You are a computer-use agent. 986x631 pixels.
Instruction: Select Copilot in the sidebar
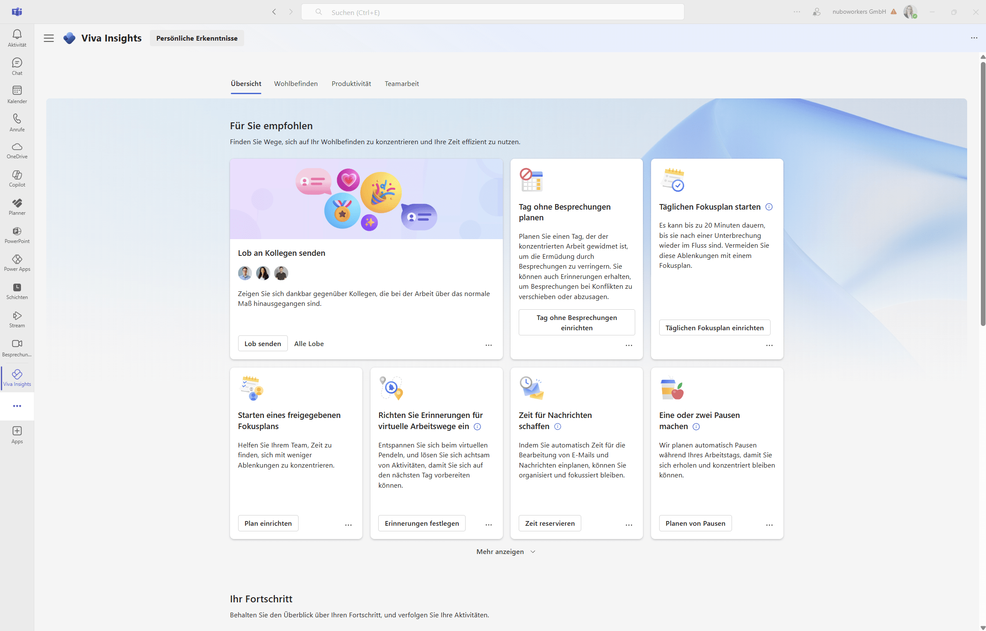[17, 178]
